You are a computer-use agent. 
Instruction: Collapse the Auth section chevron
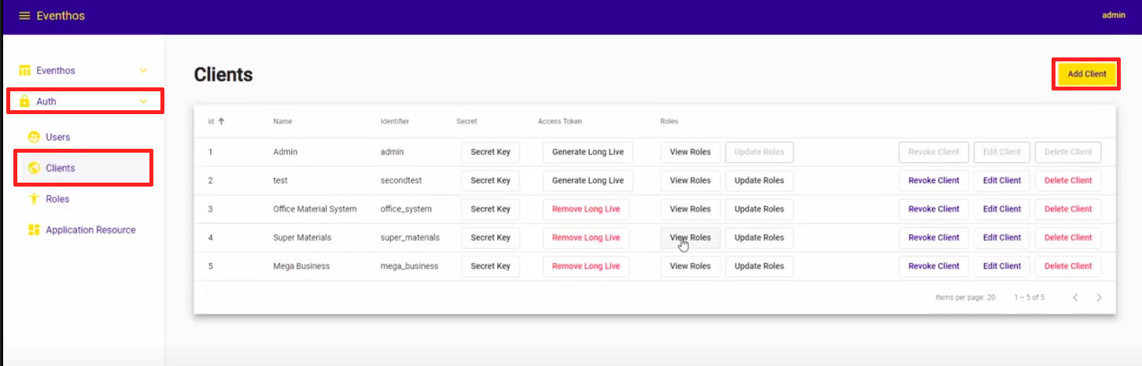coord(143,101)
